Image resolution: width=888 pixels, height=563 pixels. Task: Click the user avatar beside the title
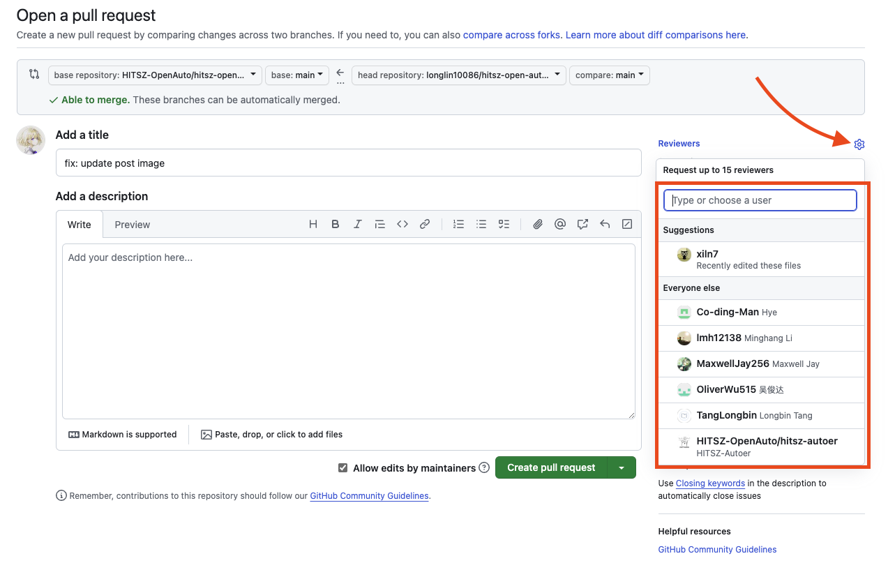point(31,140)
